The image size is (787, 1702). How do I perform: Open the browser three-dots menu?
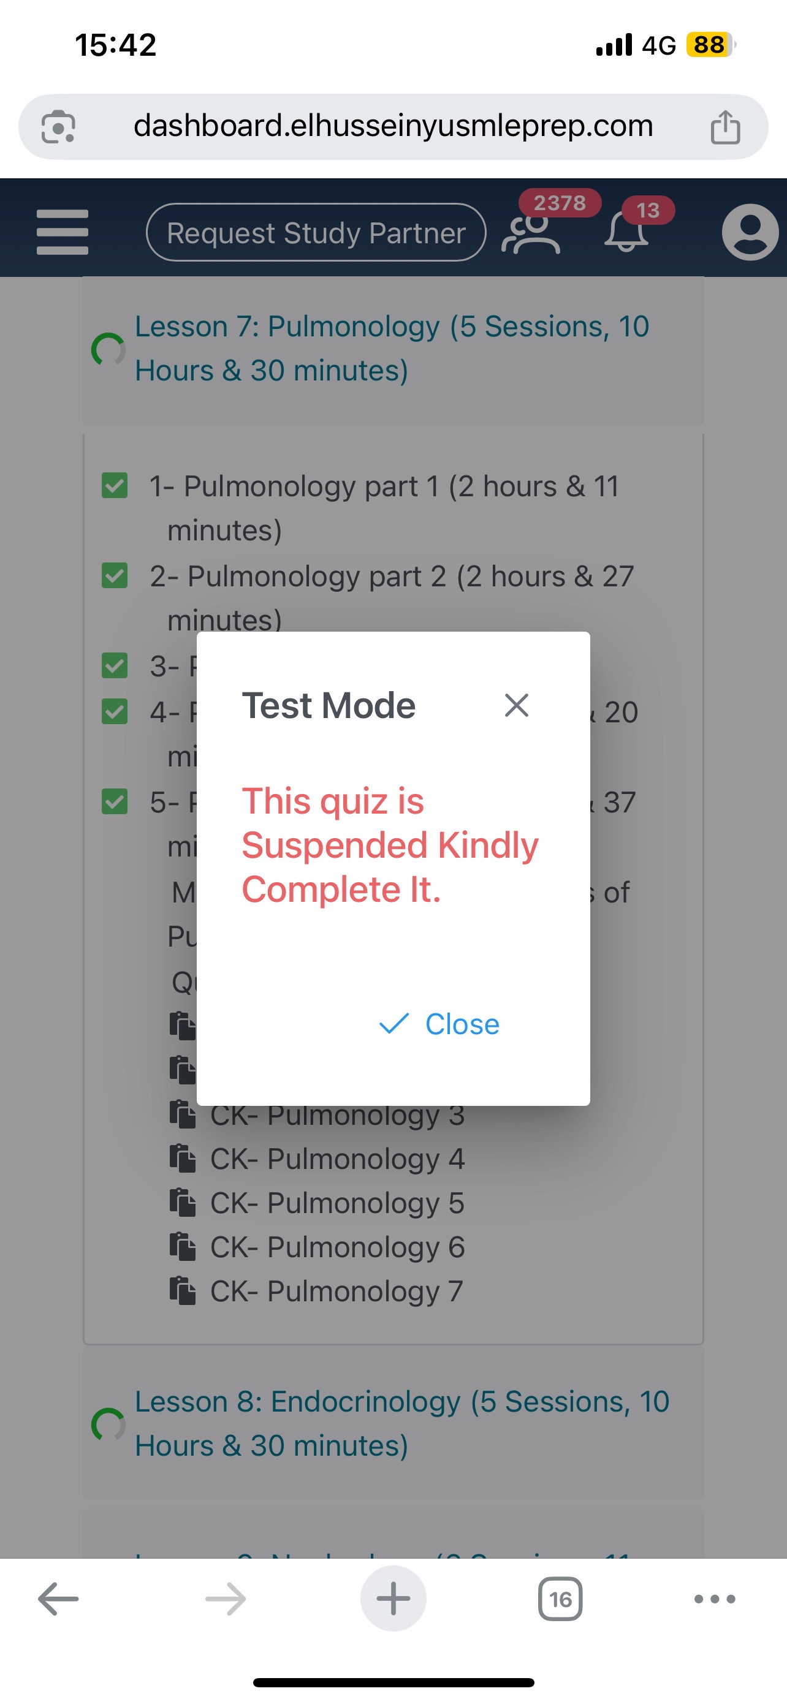(714, 1599)
